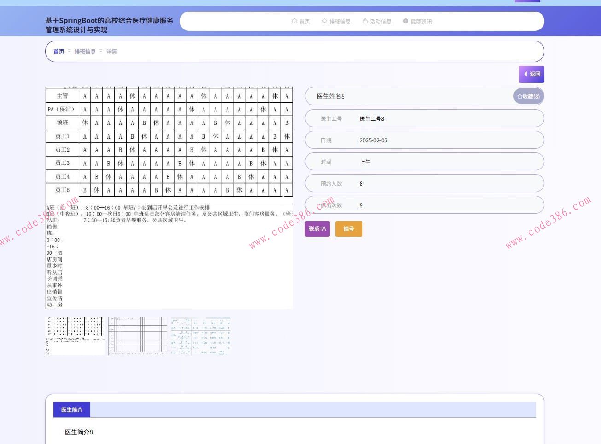This screenshot has height=444, width=601.
Task: Click the 日期 field showing 2025-02-06
Action: (x=424, y=140)
